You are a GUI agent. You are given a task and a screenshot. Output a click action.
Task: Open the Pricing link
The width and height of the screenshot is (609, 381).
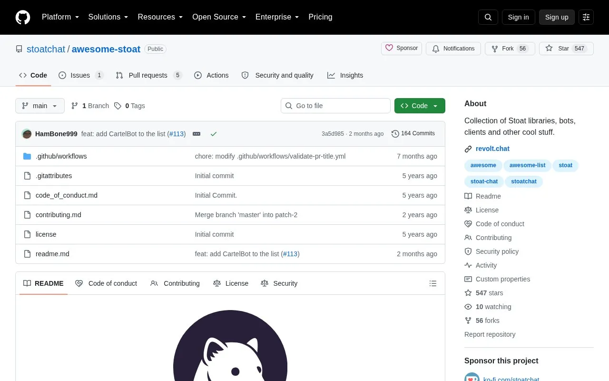pos(320,17)
